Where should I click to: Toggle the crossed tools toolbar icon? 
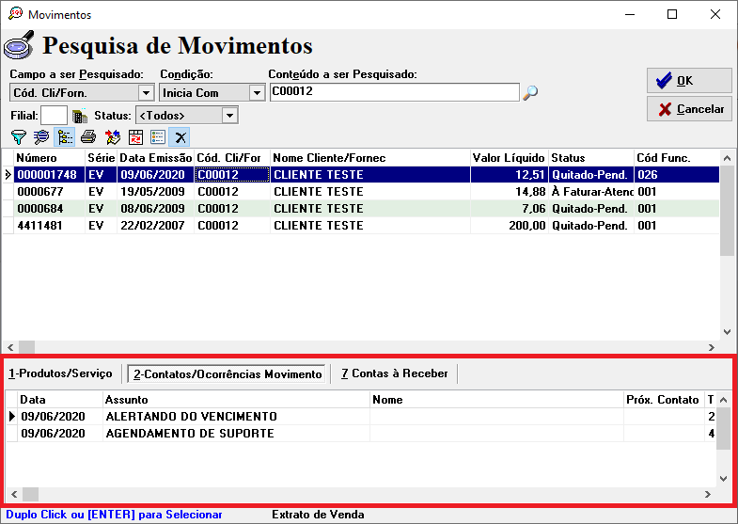click(180, 137)
